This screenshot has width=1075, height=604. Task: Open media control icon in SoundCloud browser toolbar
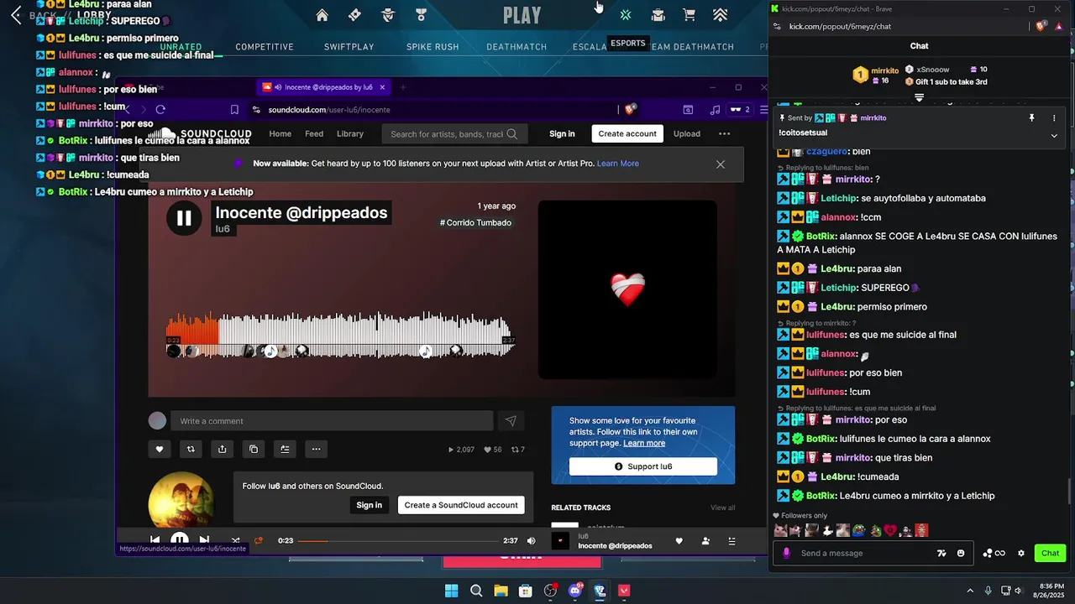click(x=715, y=109)
